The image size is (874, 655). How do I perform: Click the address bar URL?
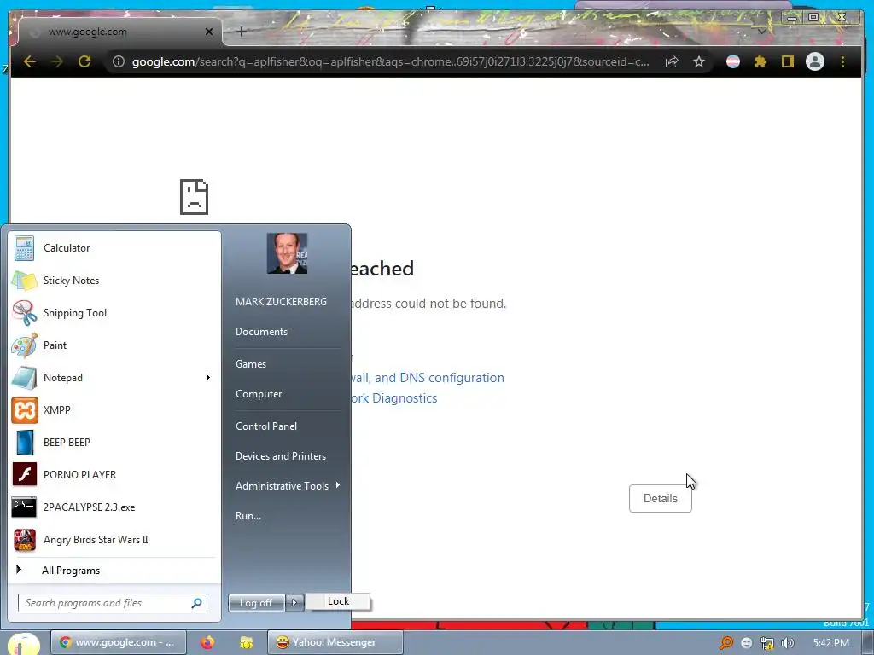(390, 61)
